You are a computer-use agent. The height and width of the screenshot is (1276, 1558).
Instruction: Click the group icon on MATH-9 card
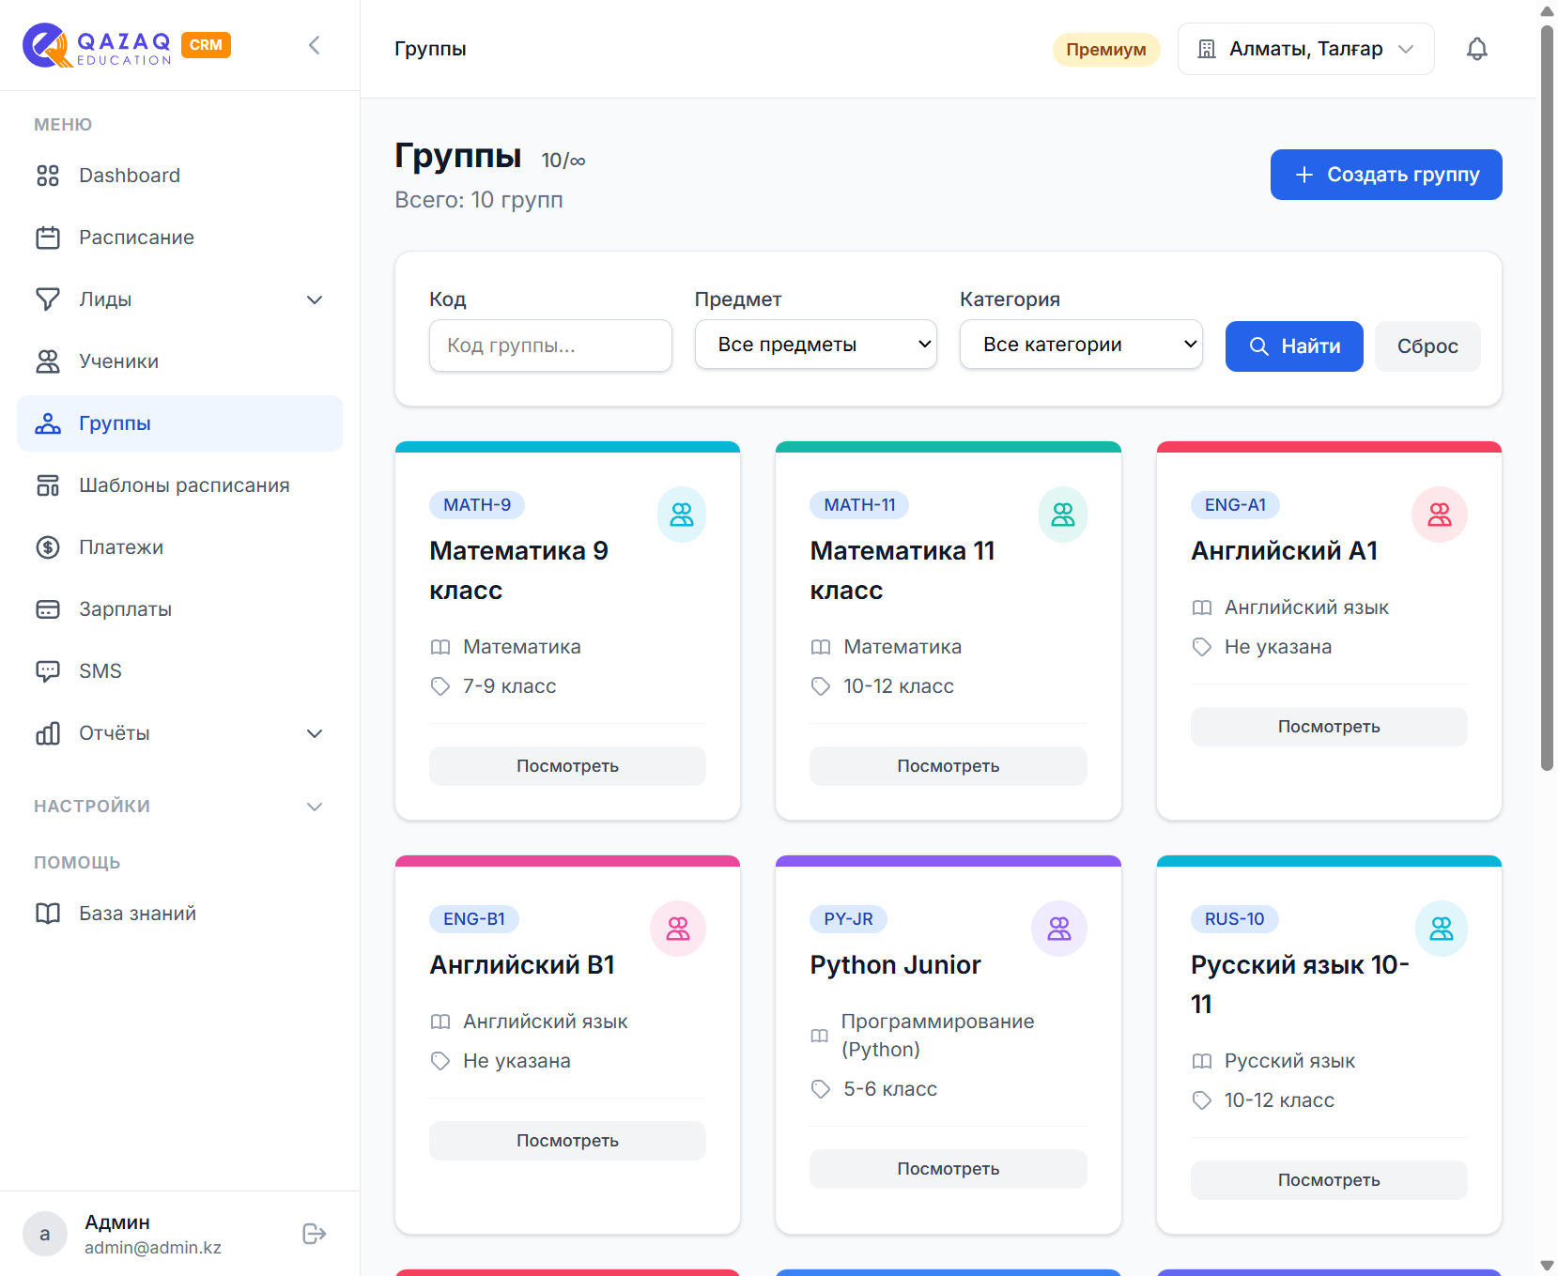pos(682,515)
